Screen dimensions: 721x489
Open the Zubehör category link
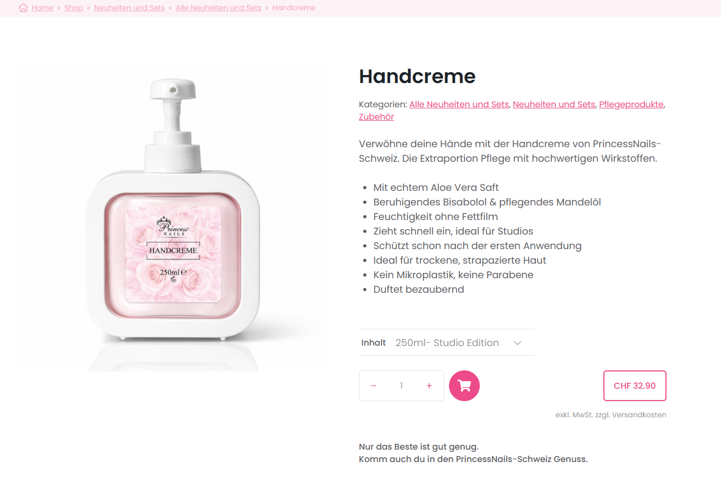pos(377,116)
